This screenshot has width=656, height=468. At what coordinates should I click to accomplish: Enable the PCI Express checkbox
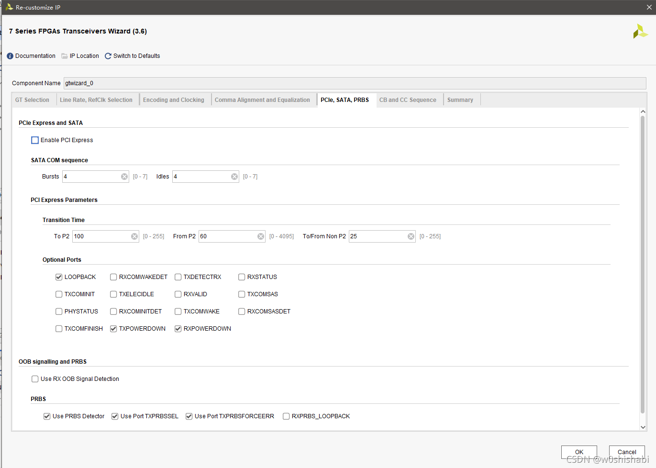click(35, 140)
